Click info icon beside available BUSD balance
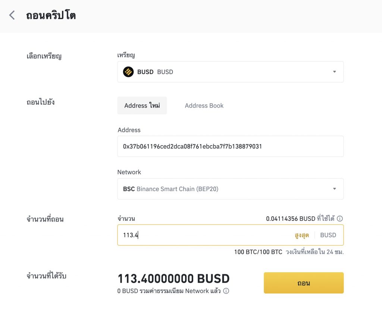The image size is (382, 321). point(340,219)
